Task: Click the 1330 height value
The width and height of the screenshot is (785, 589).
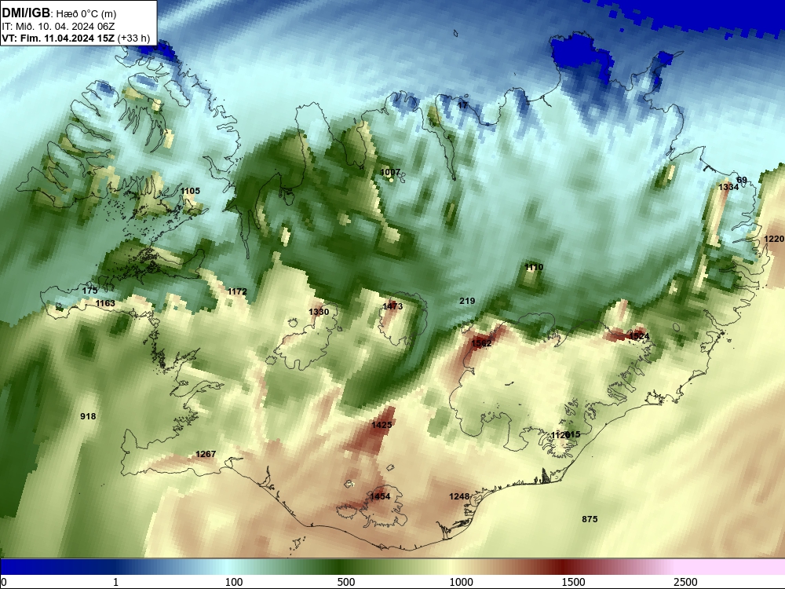Action: click(x=319, y=312)
